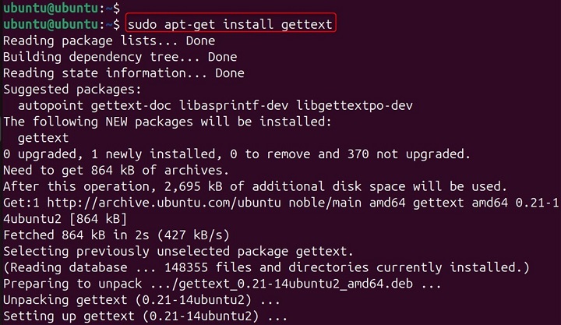Click the 'Setting up gettext' final line

(x=146, y=316)
